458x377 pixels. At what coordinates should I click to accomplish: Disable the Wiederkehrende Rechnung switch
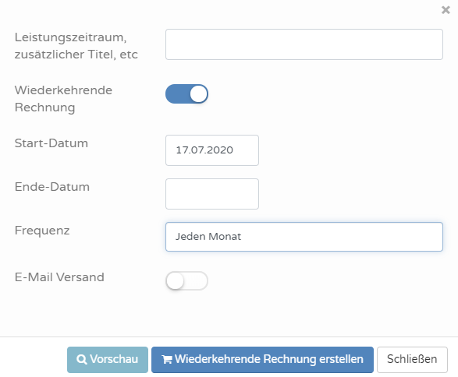coord(186,94)
